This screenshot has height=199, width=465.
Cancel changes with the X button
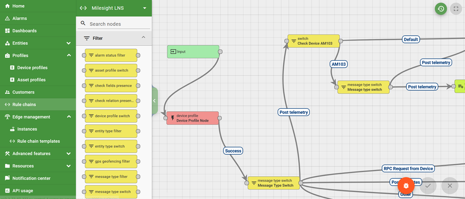[x=450, y=186]
